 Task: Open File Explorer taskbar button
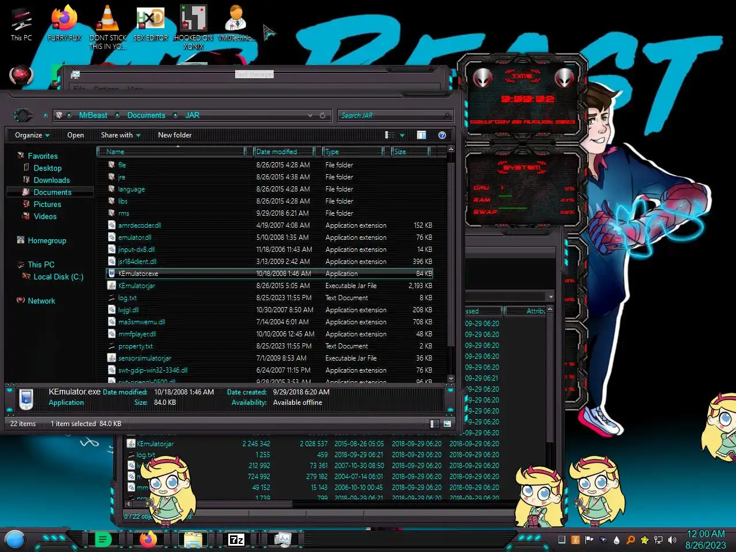[x=193, y=539]
